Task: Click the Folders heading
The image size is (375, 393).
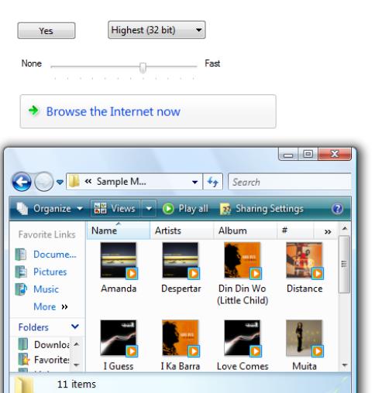Action: (x=33, y=327)
